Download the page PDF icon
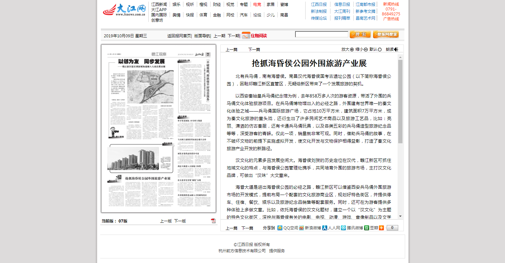The image size is (505, 263). click(x=214, y=221)
